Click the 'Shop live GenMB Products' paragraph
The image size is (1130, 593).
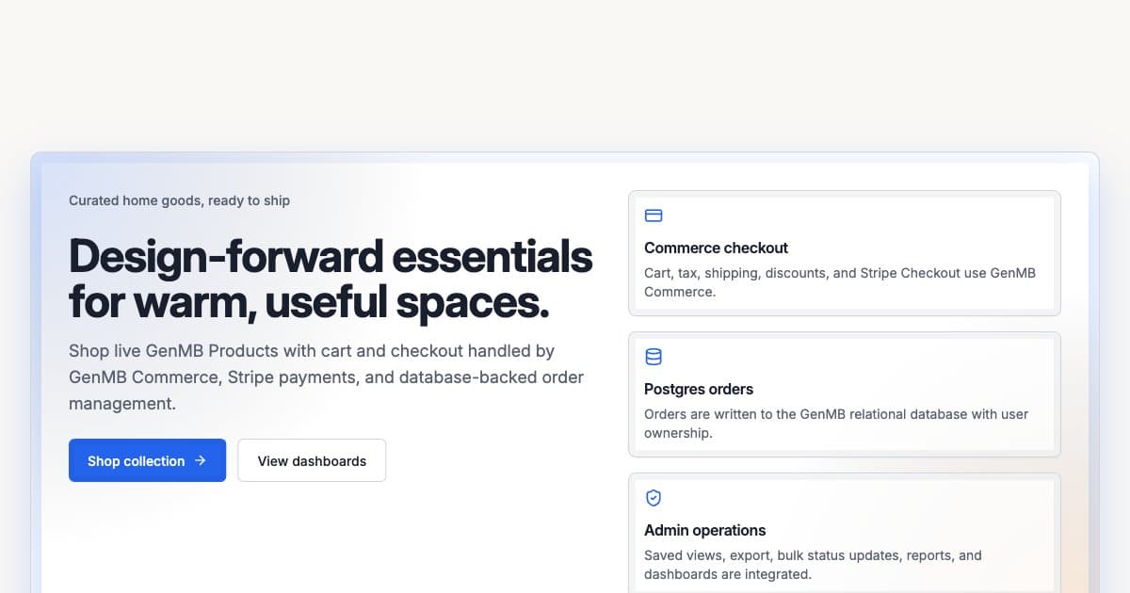pos(327,377)
